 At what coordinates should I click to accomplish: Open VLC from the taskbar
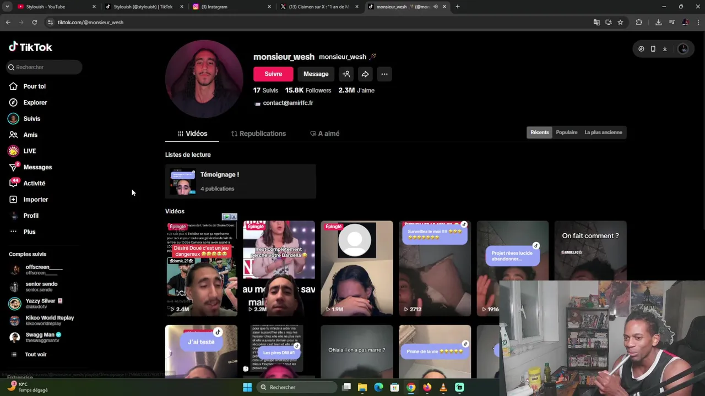tap(443, 387)
